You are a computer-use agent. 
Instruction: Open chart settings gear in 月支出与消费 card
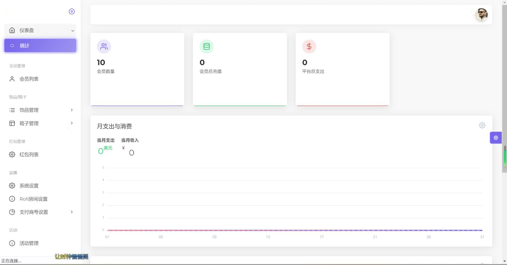click(482, 125)
